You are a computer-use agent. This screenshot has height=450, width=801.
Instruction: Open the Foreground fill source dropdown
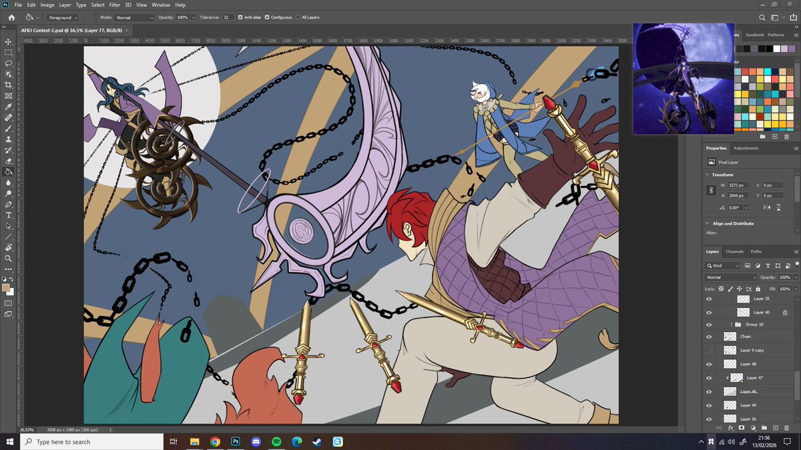63,17
